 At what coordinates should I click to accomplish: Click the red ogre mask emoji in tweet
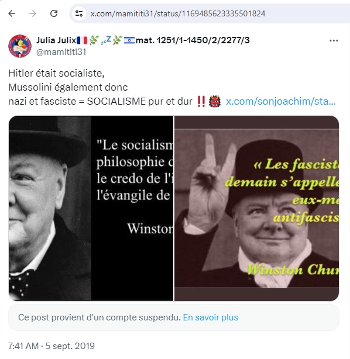click(215, 101)
